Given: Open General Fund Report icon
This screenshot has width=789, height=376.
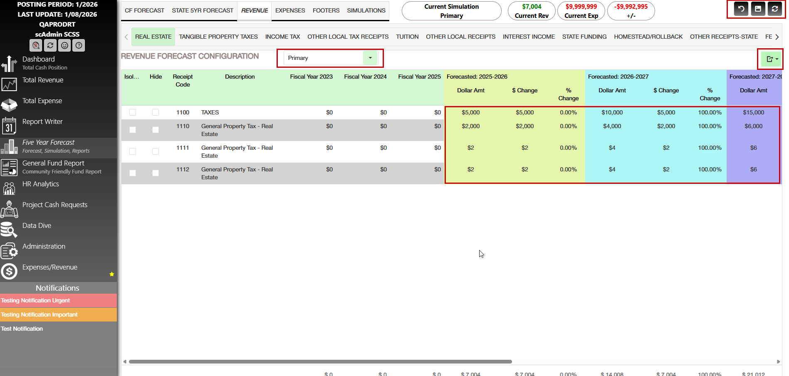Looking at the screenshot, I should [x=9, y=168].
